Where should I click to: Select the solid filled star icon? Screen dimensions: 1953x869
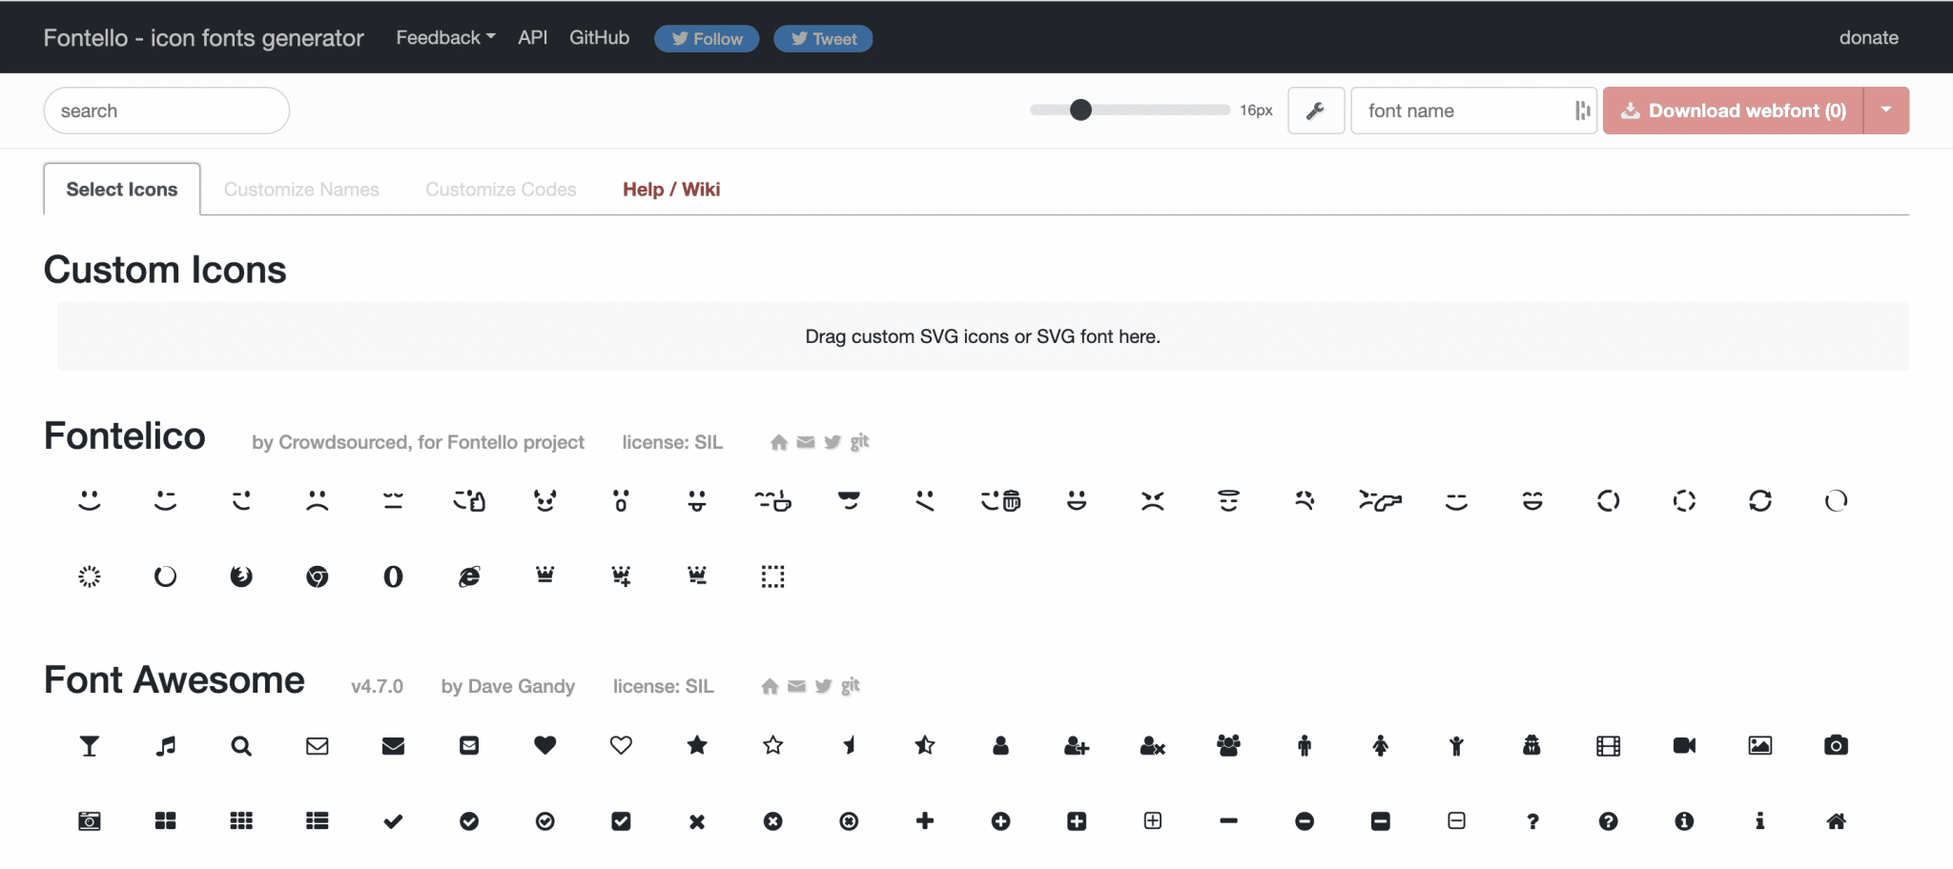(697, 745)
